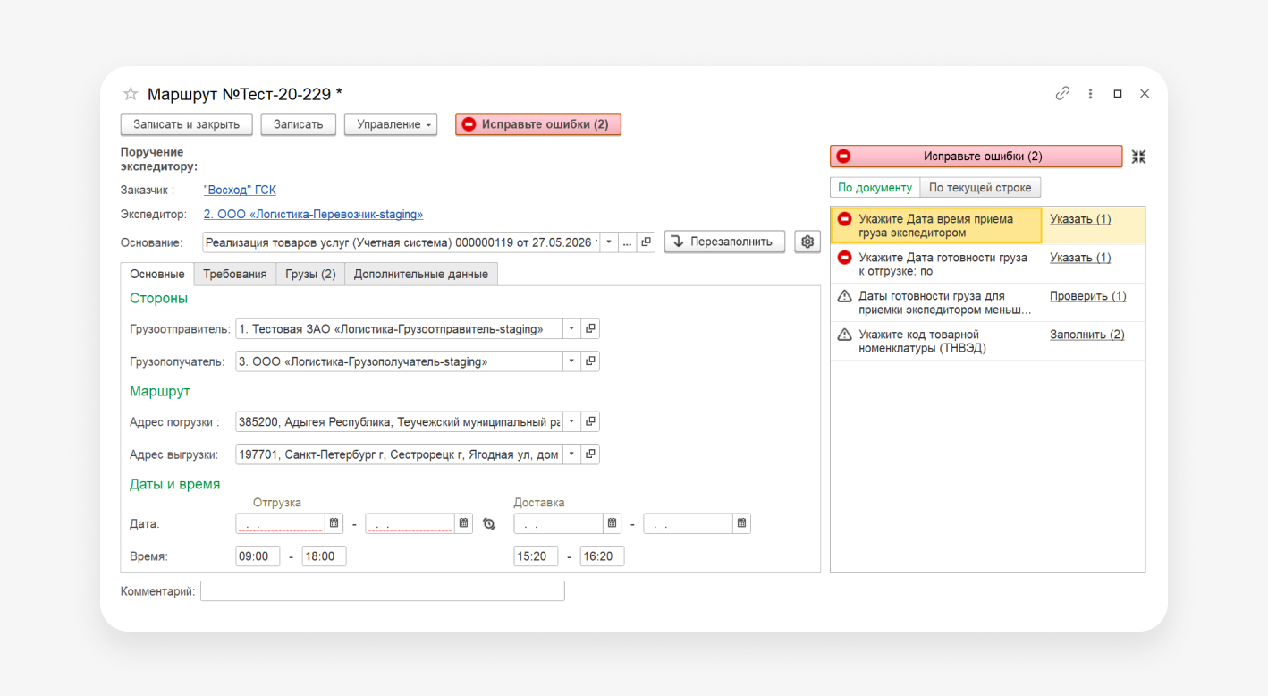The width and height of the screenshot is (1268, 696).
Task: Click warning triangle of Даты готовности груза row
Action: (844, 296)
